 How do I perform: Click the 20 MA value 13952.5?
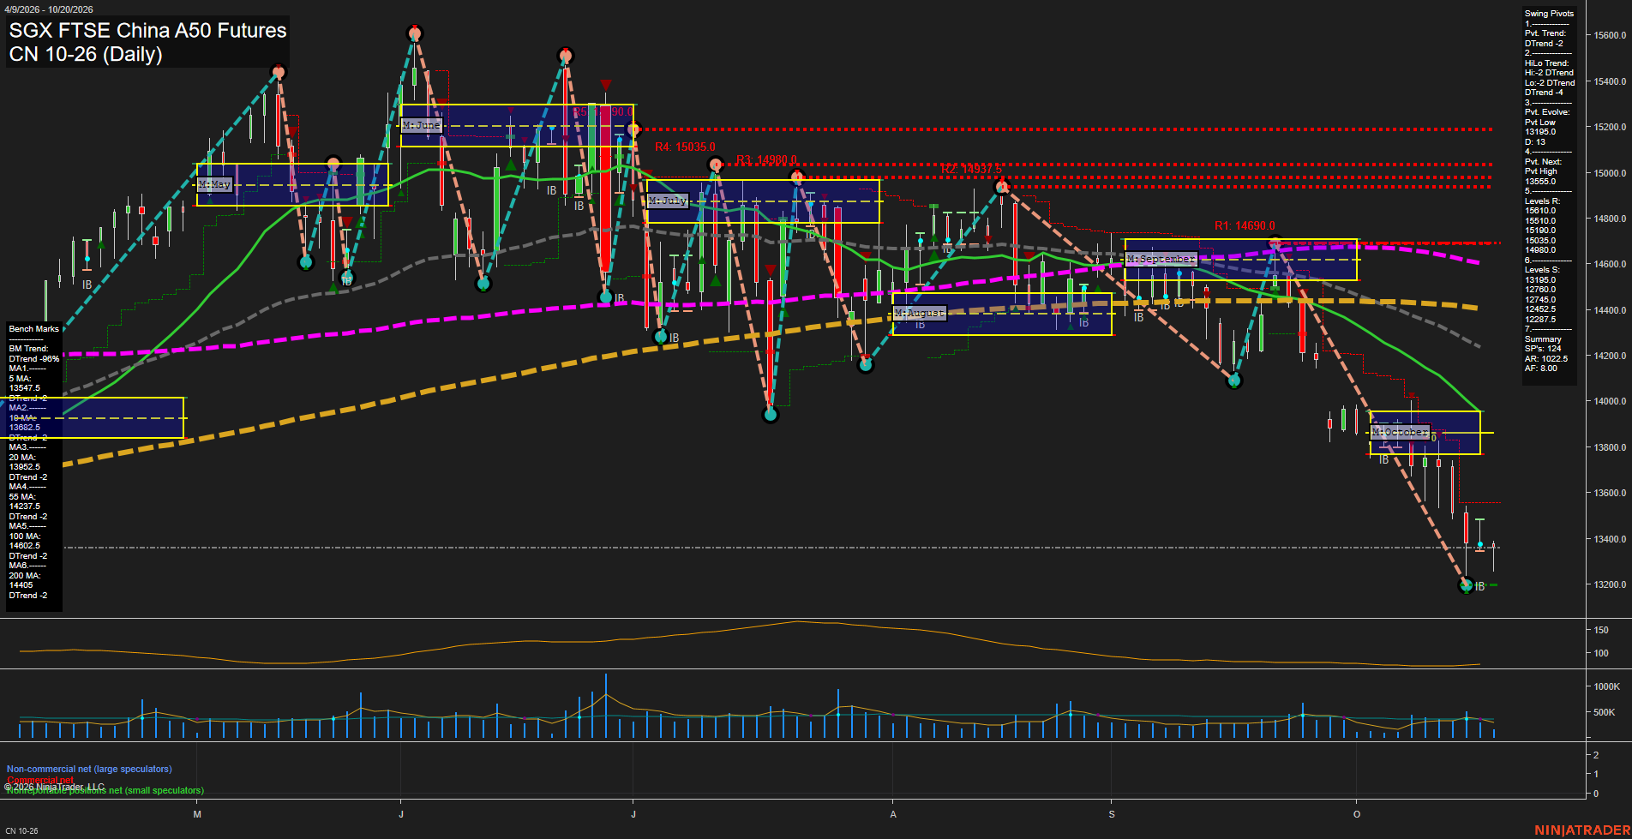tap(25, 467)
